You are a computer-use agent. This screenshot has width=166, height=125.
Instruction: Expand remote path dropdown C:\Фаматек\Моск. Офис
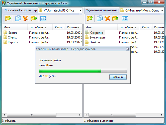[162, 10]
